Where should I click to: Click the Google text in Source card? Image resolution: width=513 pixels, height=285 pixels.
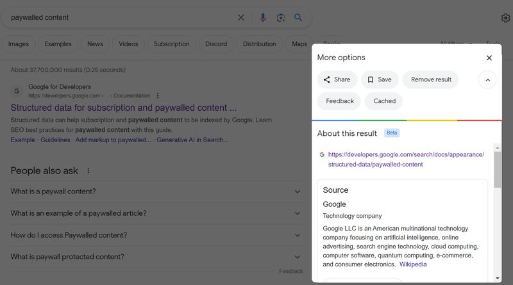pos(334,204)
